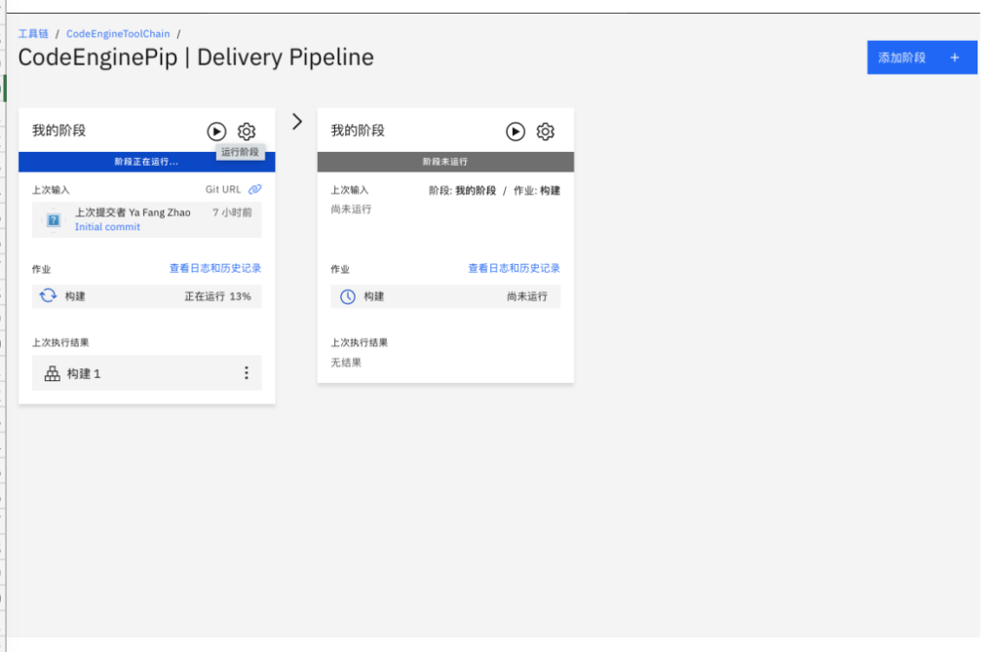Click the 无结果 text in second stage

(x=346, y=363)
